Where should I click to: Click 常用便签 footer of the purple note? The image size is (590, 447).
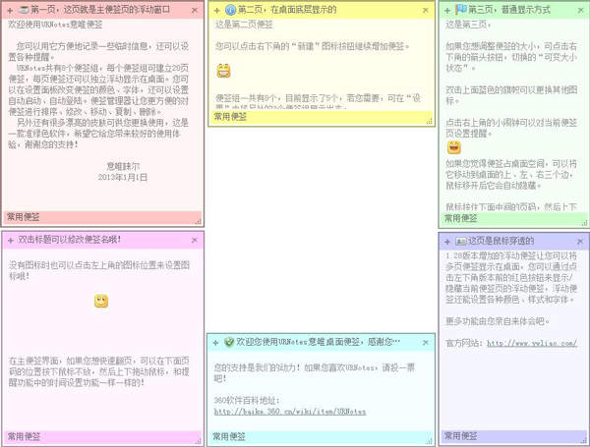[x=460, y=436]
